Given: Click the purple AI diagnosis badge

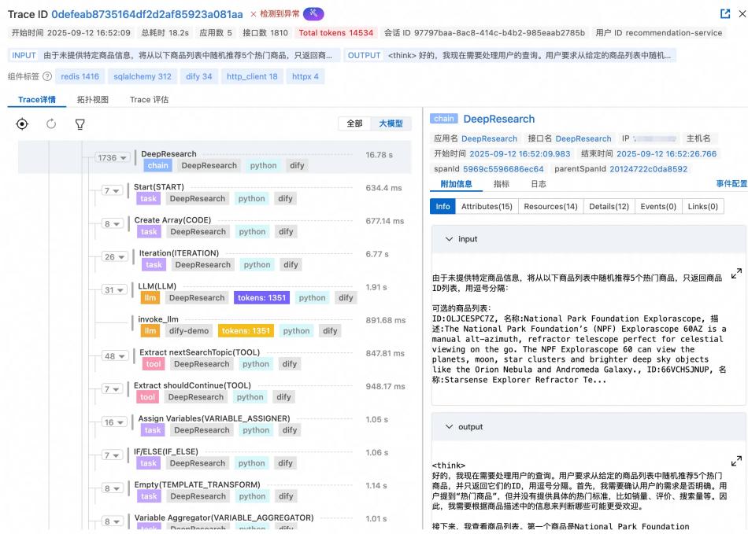Looking at the screenshot, I should 313,14.
